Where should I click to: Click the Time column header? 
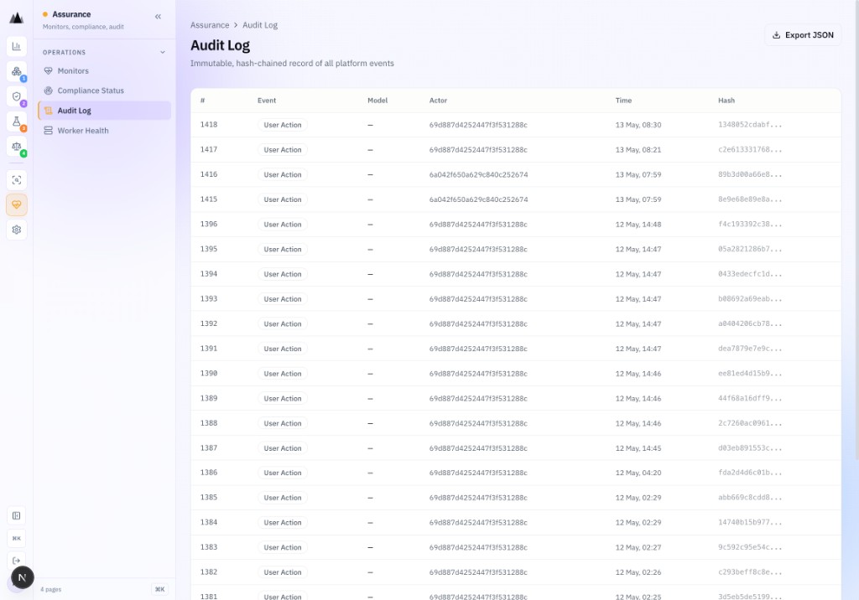[x=623, y=101]
